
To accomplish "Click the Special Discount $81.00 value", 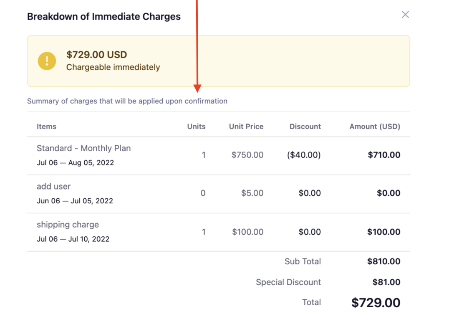I will (x=386, y=282).
